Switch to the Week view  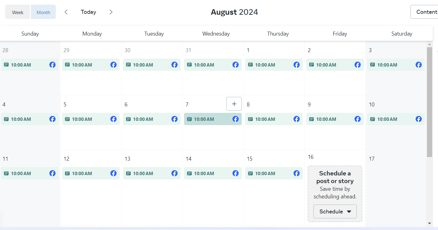(18, 12)
